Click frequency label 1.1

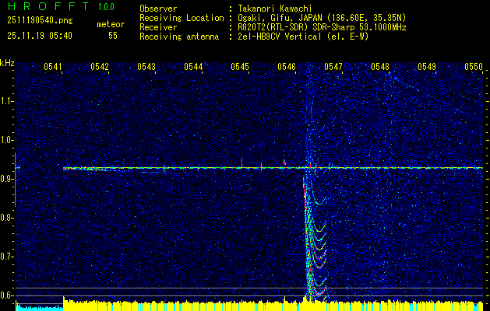(x=7, y=101)
